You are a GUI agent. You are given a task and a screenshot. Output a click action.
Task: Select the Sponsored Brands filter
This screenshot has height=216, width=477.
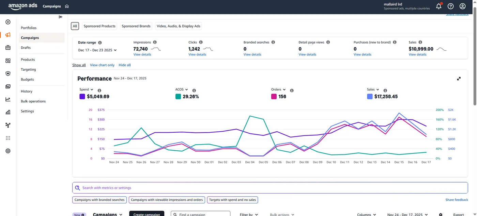tap(136, 26)
